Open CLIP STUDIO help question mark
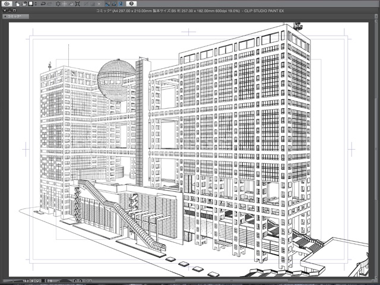 (131, 4)
